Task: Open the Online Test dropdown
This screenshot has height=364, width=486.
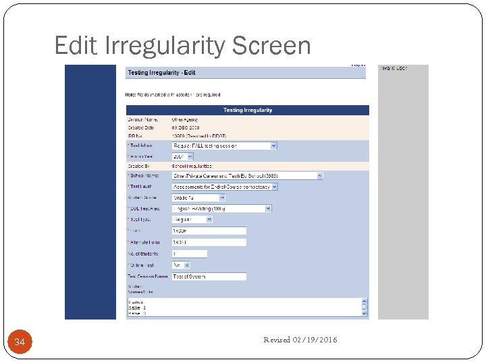Action: 181,266
